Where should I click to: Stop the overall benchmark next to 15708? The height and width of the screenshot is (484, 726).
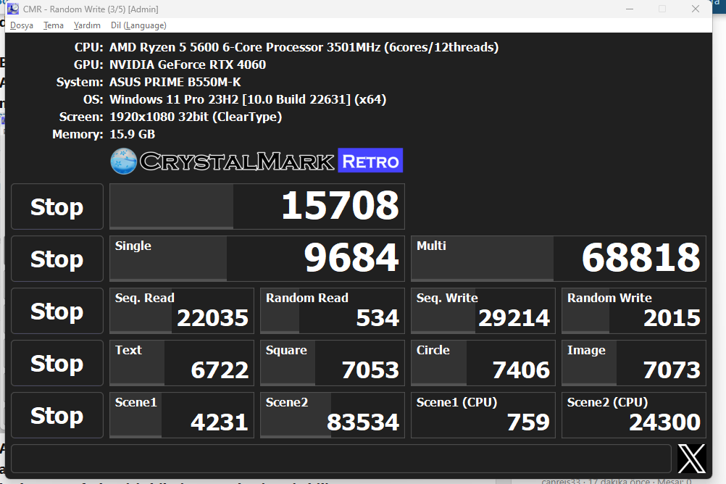(57, 206)
